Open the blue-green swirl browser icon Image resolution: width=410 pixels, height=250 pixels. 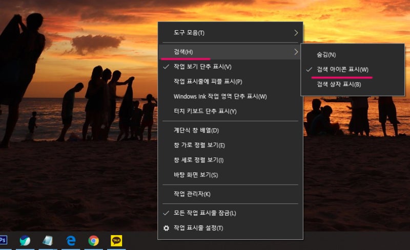25,241
